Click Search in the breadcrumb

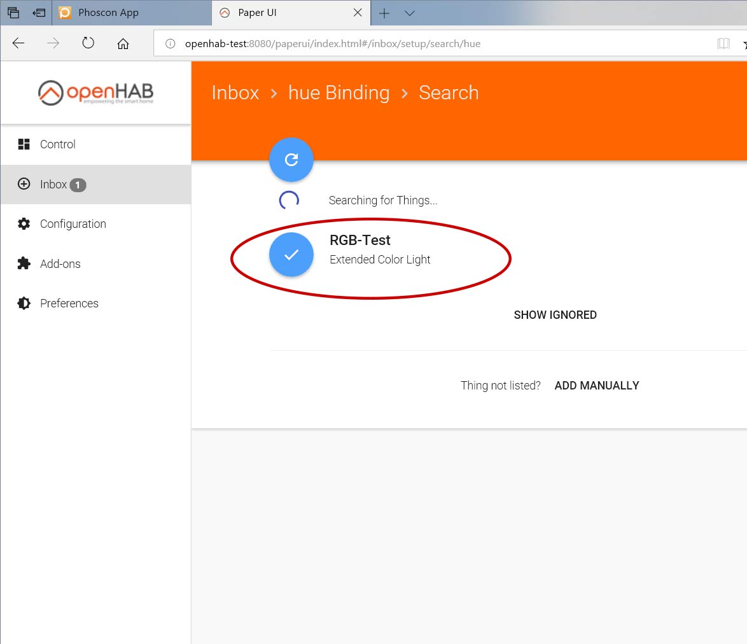click(x=449, y=92)
